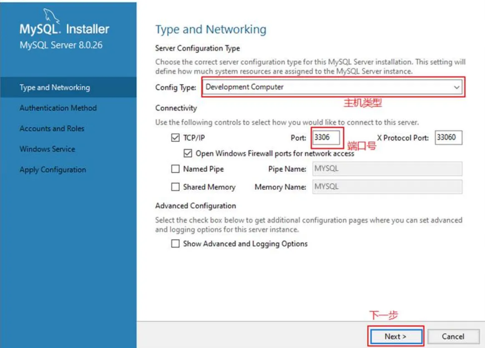Screen dimensions: 485x348
Task: Click the Pipe Name field
Action: tap(387, 169)
